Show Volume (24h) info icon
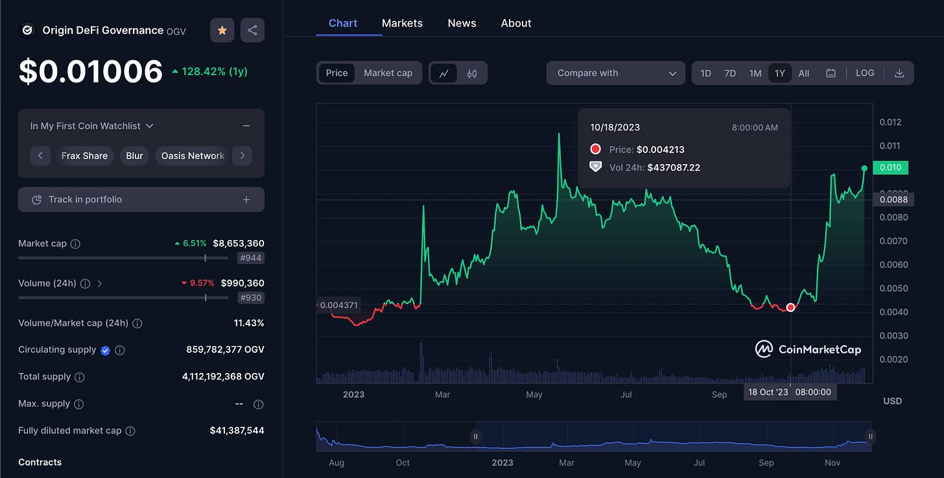The image size is (944, 478). coord(85,283)
